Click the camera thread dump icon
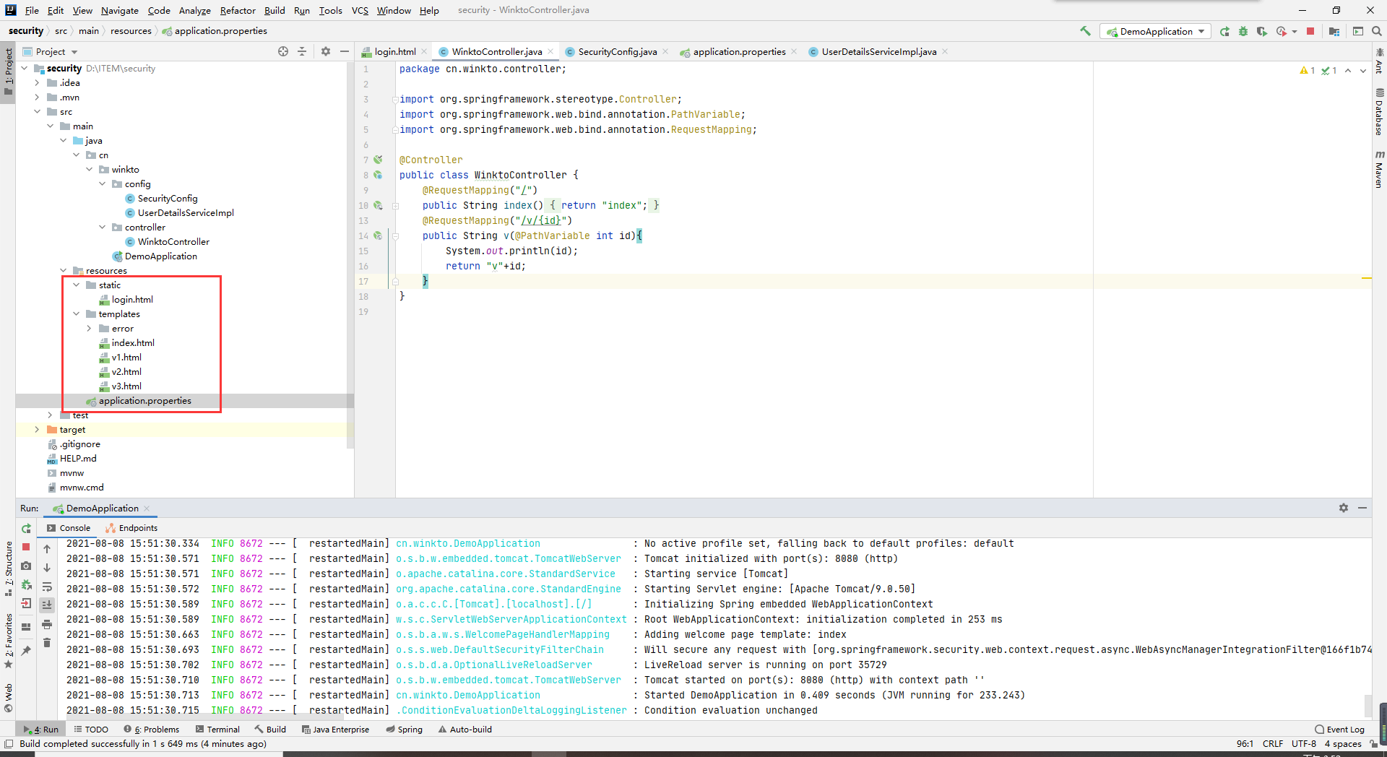 26,566
